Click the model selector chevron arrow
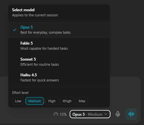This screenshot has height=125, width=144. click(106, 114)
